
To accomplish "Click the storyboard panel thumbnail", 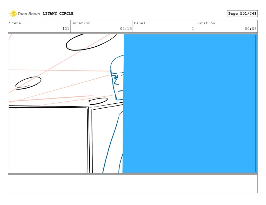I will coord(133,104).
